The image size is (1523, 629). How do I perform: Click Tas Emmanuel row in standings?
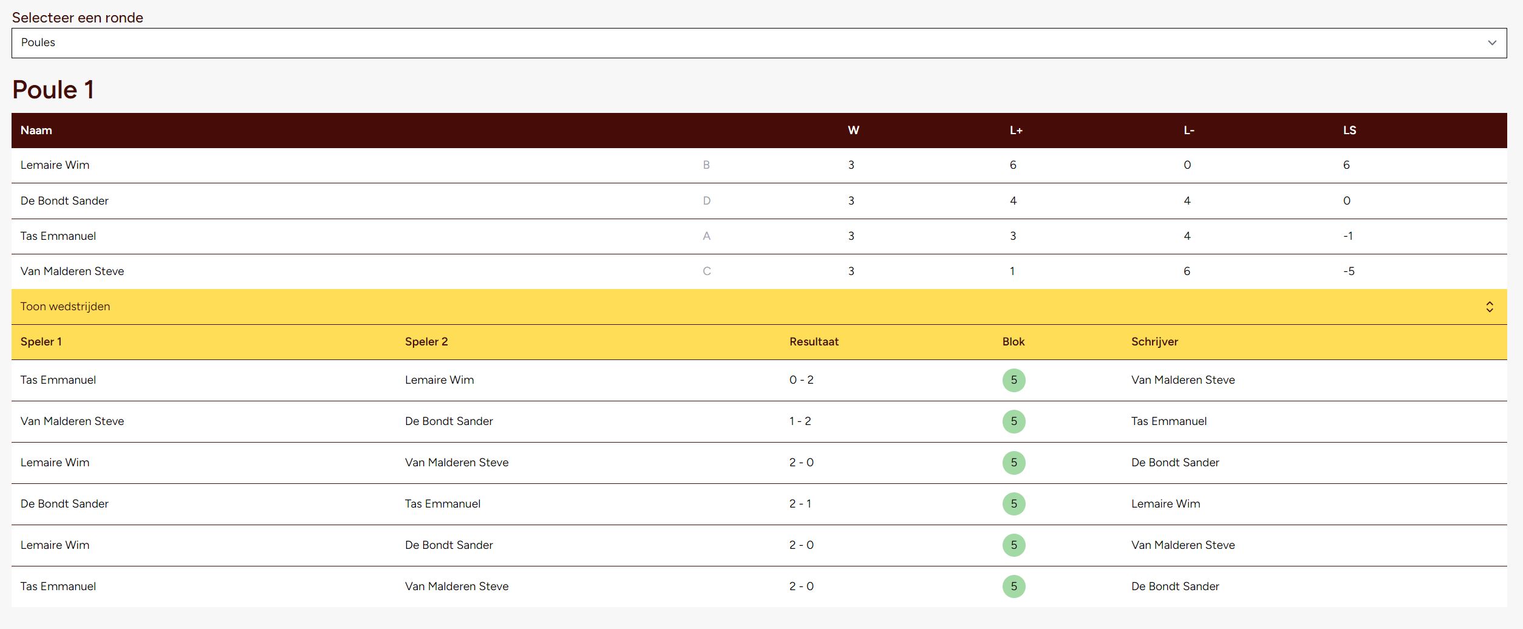point(58,236)
